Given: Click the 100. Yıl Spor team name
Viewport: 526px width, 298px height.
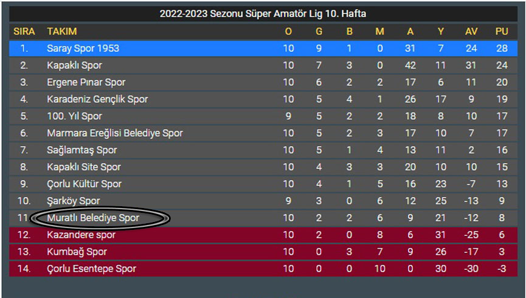Looking at the screenshot, I should tap(74, 116).
